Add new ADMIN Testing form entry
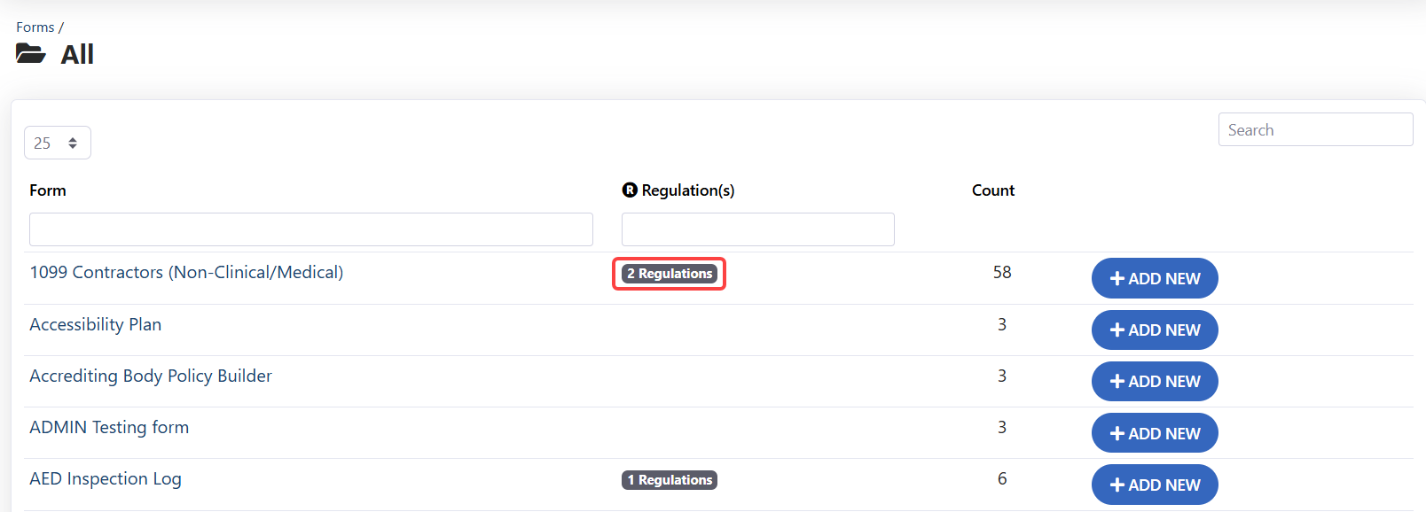The width and height of the screenshot is (1426, 512). pyautogui.click(x=1154, y=433)
